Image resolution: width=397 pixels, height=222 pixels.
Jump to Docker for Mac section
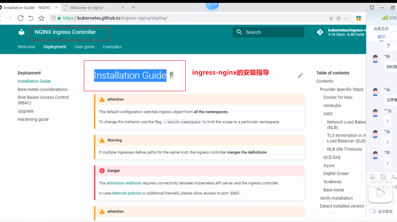(x=338, y=97)
